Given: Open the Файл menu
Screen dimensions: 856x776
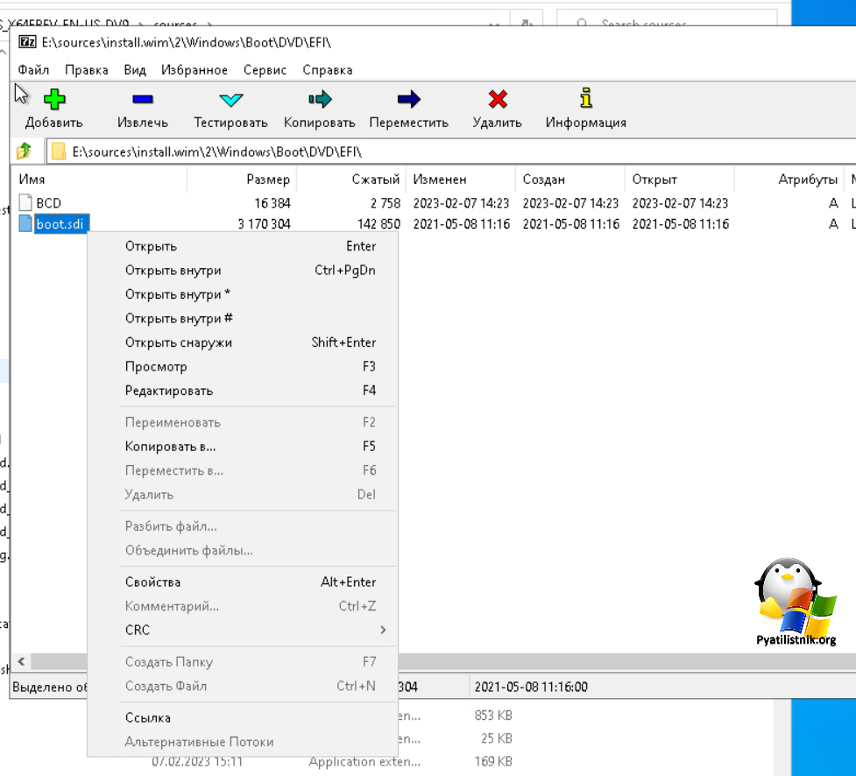Looking at the screenshot, I should 33,70.
